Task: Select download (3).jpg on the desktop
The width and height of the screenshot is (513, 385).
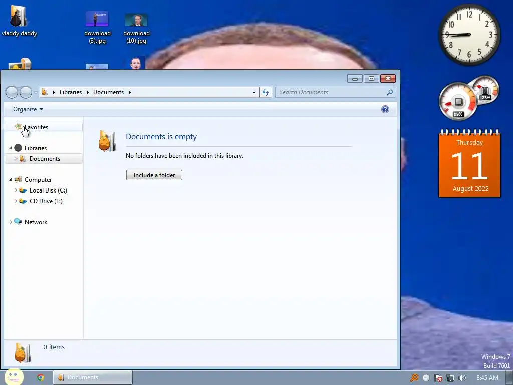Action: pos(97,28)
